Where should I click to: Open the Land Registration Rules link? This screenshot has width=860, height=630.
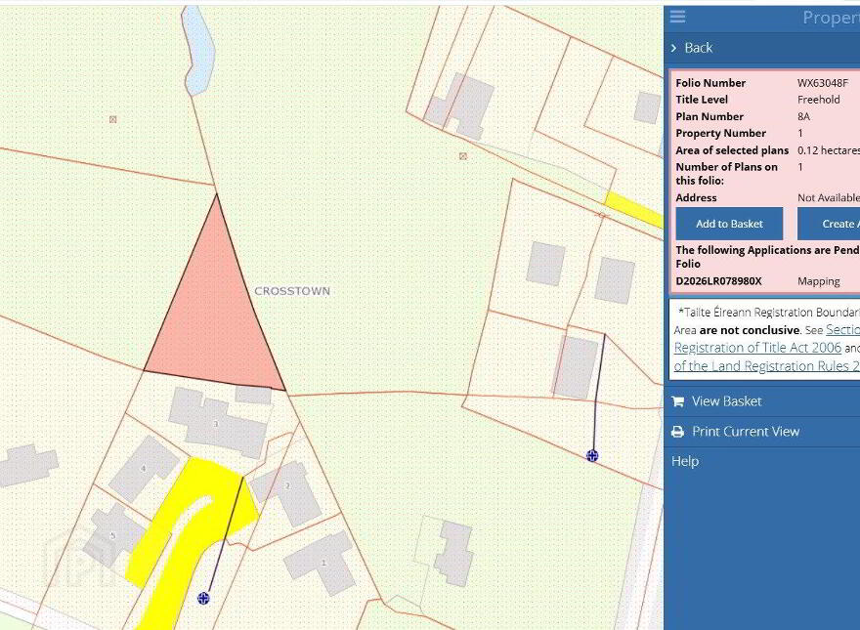767,365
